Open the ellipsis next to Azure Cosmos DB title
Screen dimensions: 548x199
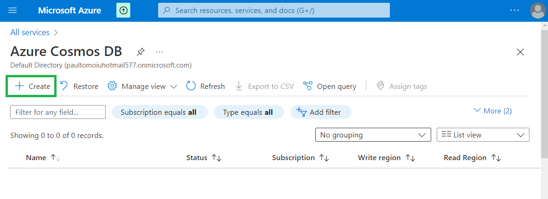159,52
